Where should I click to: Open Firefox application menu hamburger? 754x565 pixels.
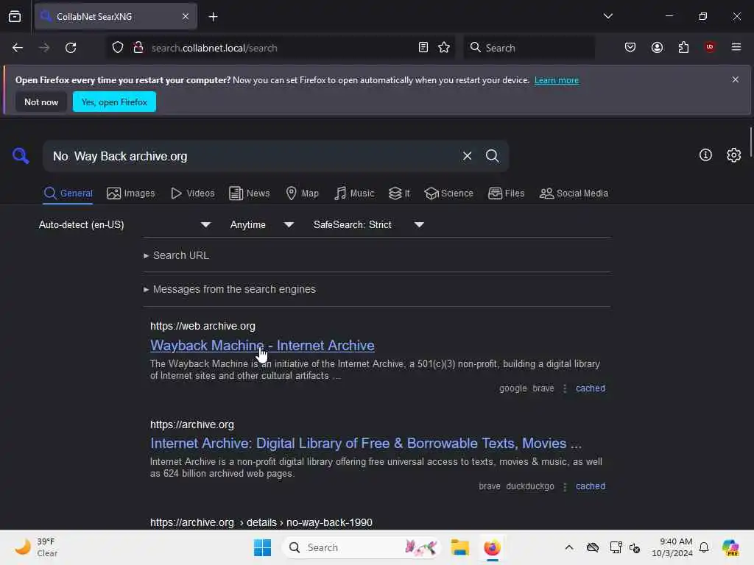point(736,47)
